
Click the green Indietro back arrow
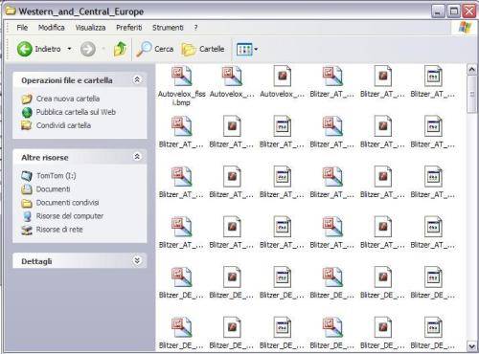25,49
